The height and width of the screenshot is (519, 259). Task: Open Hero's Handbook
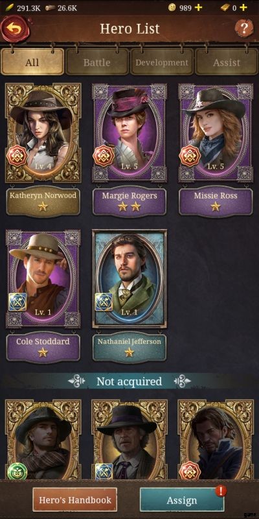click(x=74, y=500)
